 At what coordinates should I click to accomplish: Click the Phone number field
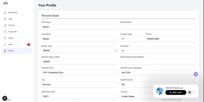(171, 39)
